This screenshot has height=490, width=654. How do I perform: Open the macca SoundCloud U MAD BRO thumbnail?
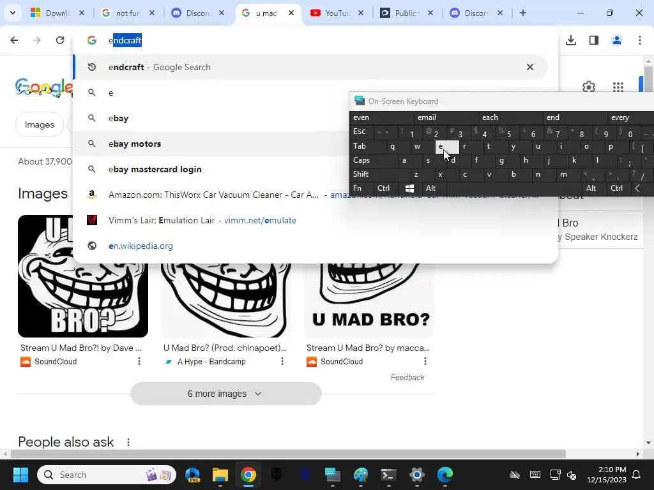coord(369,300)
